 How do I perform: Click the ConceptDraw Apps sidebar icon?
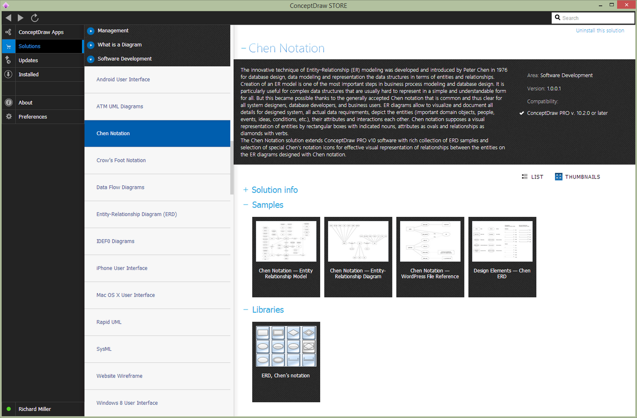click(8, 32)
